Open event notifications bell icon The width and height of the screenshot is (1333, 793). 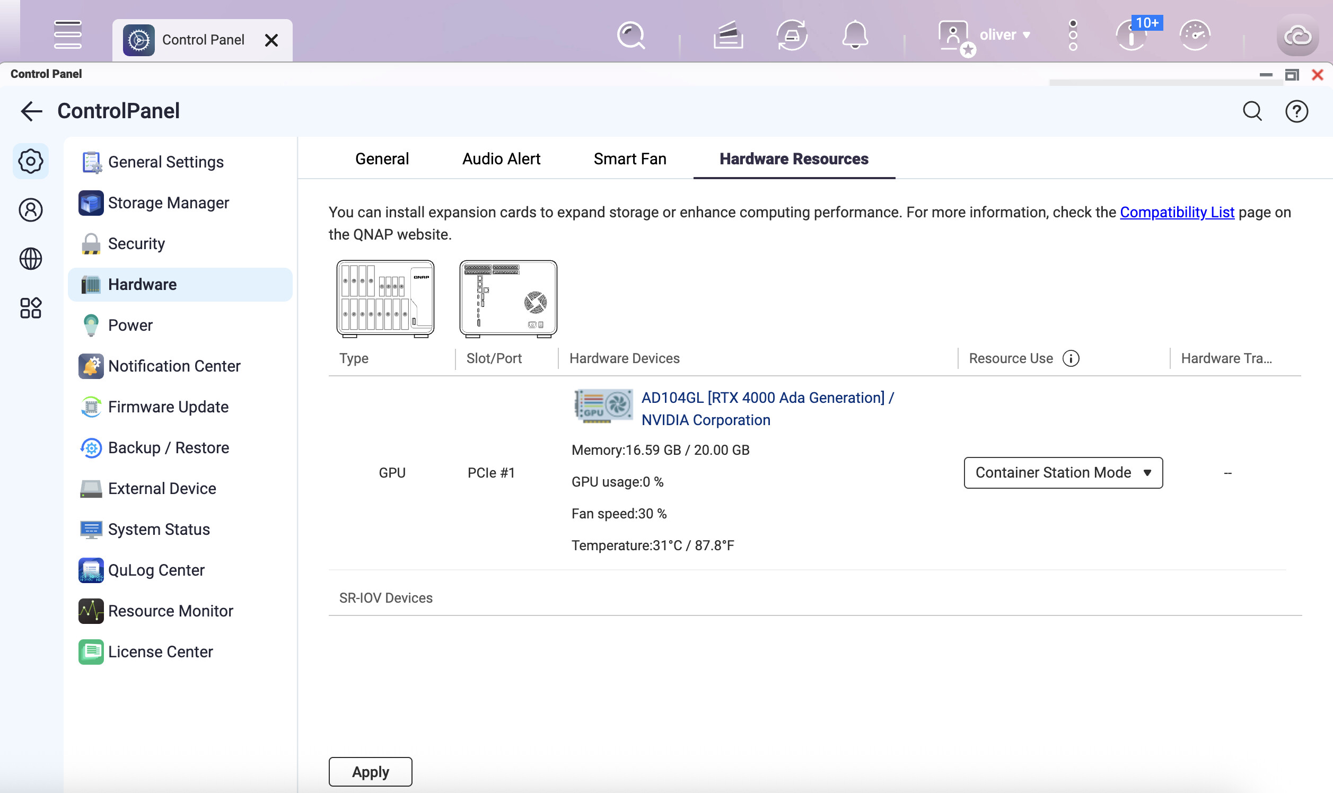(855, 36)
